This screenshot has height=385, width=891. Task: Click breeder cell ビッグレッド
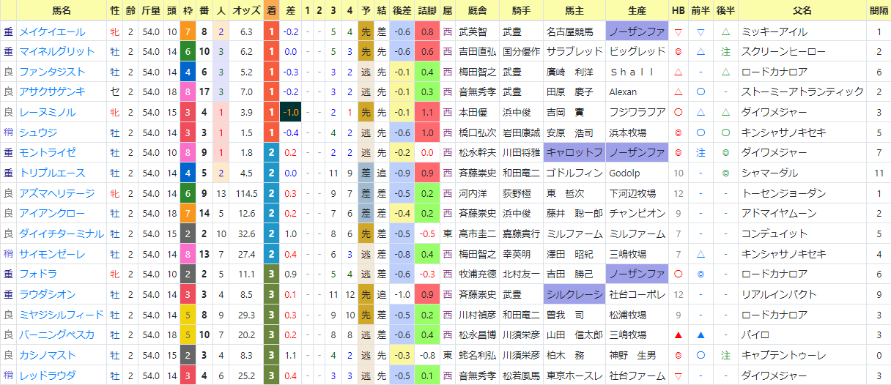click(x=637, y=52)
